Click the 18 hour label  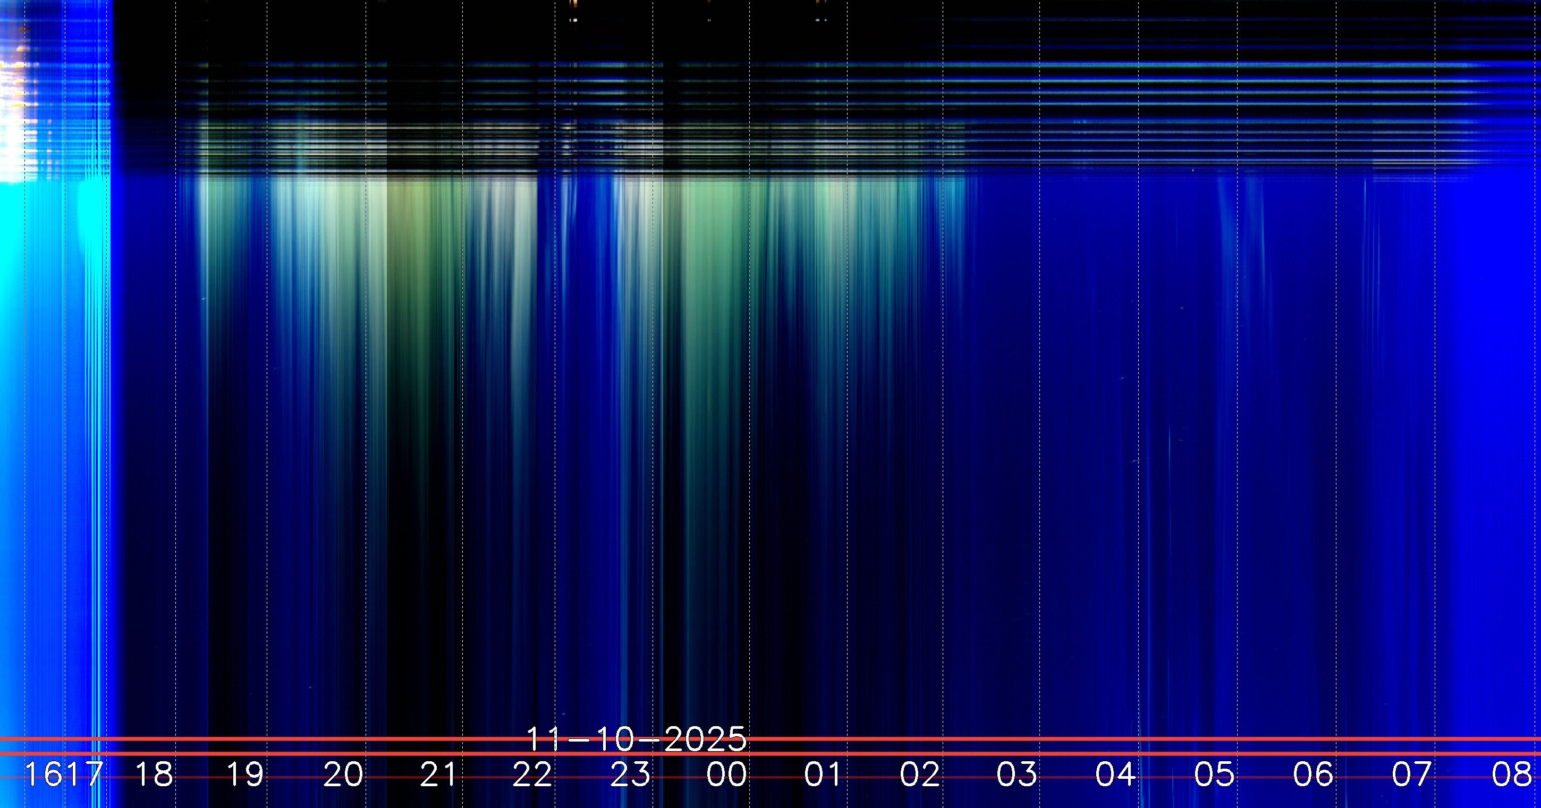(154, 775)
